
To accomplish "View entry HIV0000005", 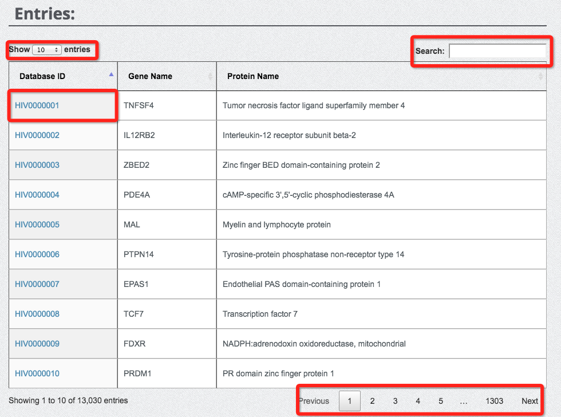I will pyautogui.click(x=37, y=225).
